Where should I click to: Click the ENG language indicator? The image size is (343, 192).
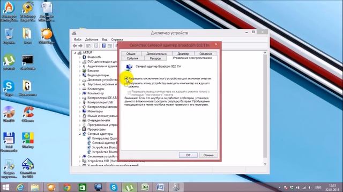coord(318,187)
